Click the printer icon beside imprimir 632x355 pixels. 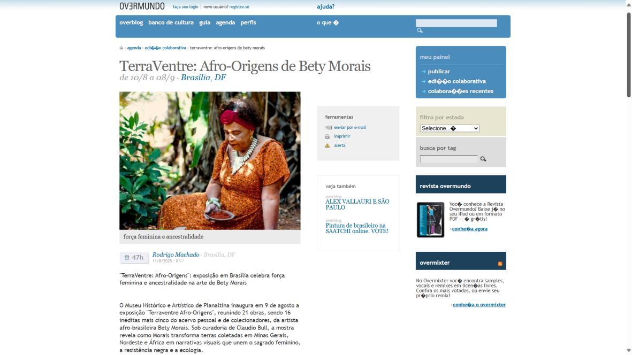click(x=328, y=137)
